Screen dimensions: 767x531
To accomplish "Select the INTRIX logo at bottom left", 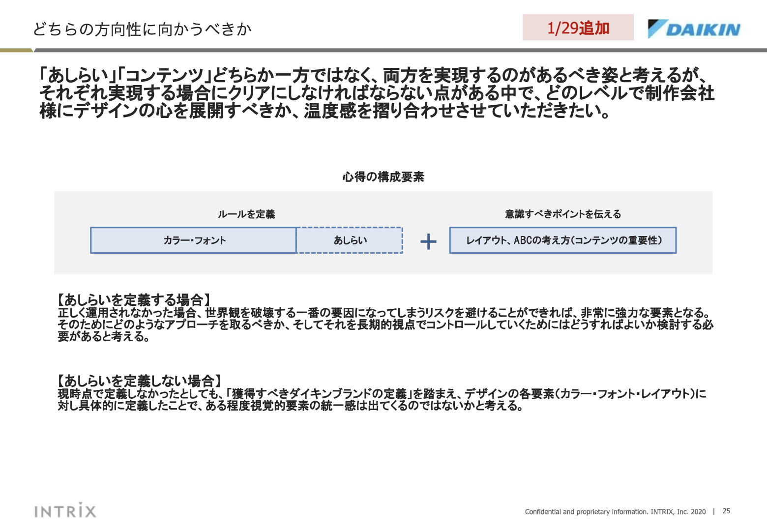I will coord(64,510).
